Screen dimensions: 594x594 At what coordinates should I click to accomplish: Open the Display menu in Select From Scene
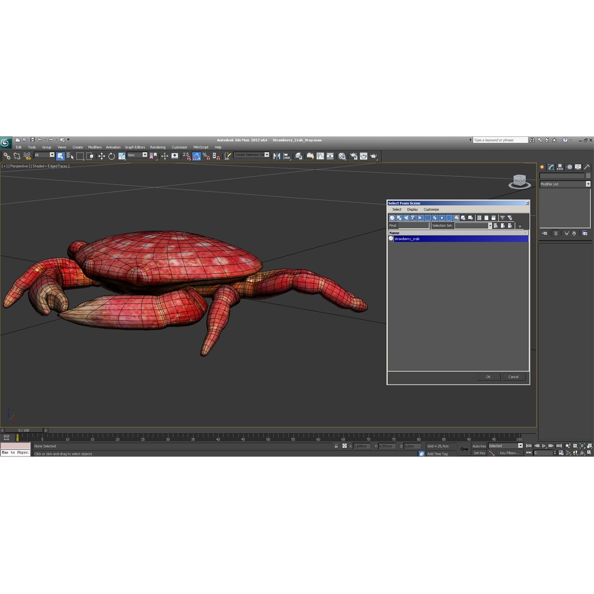[412, 210]
